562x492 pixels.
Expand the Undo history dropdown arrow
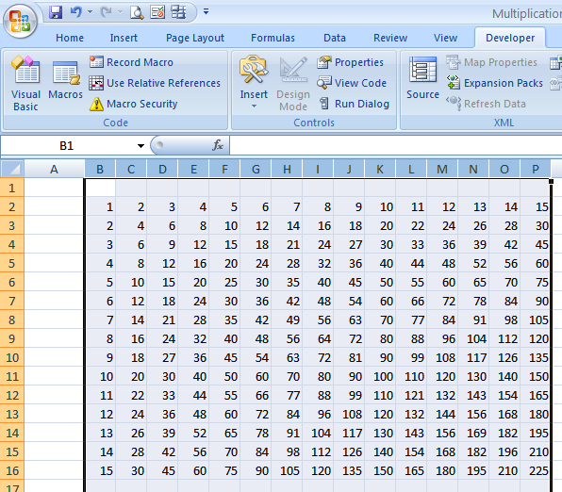90,12
